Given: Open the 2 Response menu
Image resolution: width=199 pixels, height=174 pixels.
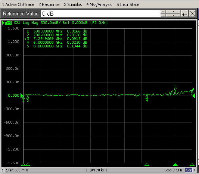Looking at the screenshot, I should [x=49, y=4].
